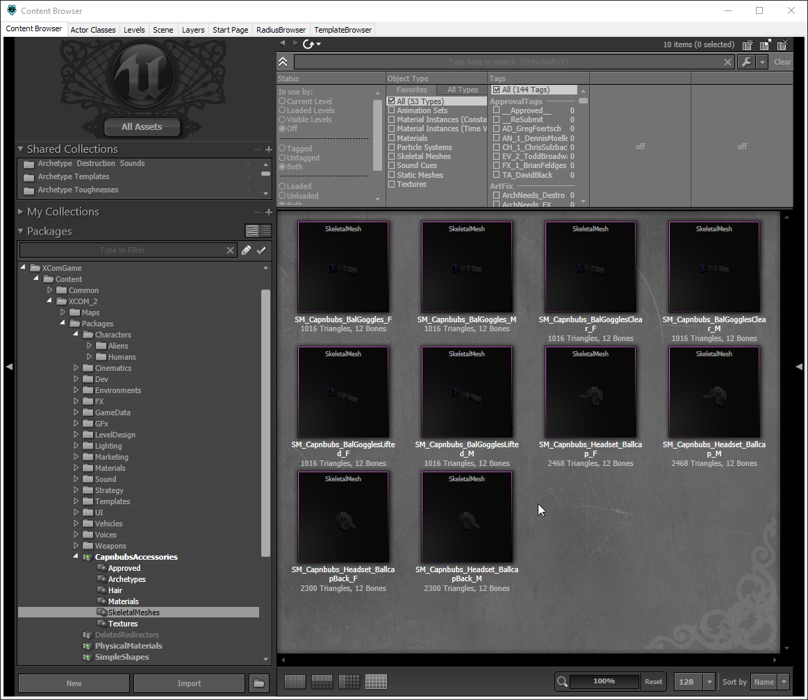
Task: Select Current Level radio button
Action: (x=282, y=101)
